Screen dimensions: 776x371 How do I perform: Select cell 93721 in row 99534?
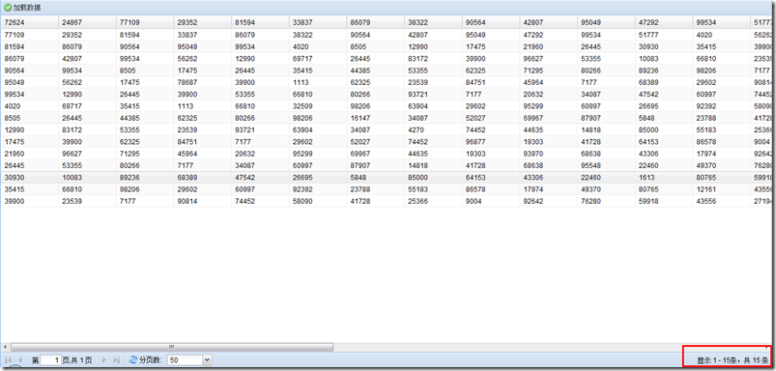coord(433,94)
